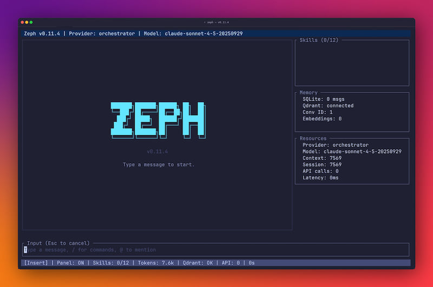Viewport: 433px width, 287px height.
Task: Click '[Insert]' mode in the status bar
Action: [36, 263]
